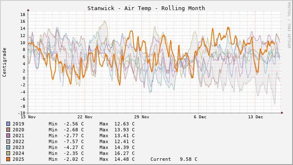
Task: Click the '2021' legend label
Action: coord(18,136)
